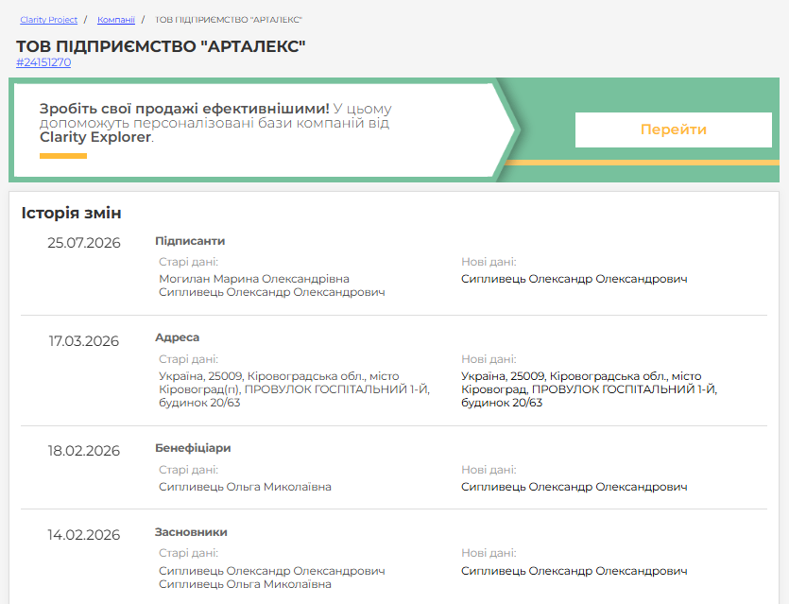Viewport: 789px width, 604px height.
Task: Click new founder Сипливець Олександр Олександрович
Action: coord(575,571)
